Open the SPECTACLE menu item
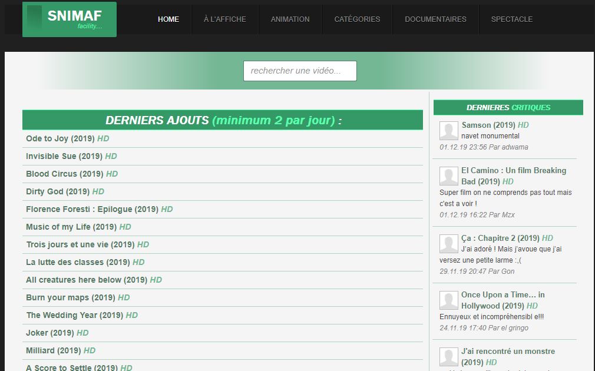595x371 pixels. 511,19
